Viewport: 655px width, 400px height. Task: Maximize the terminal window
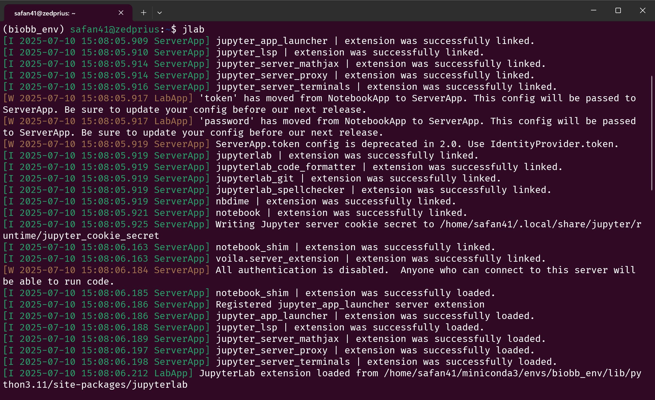point(618,10)
